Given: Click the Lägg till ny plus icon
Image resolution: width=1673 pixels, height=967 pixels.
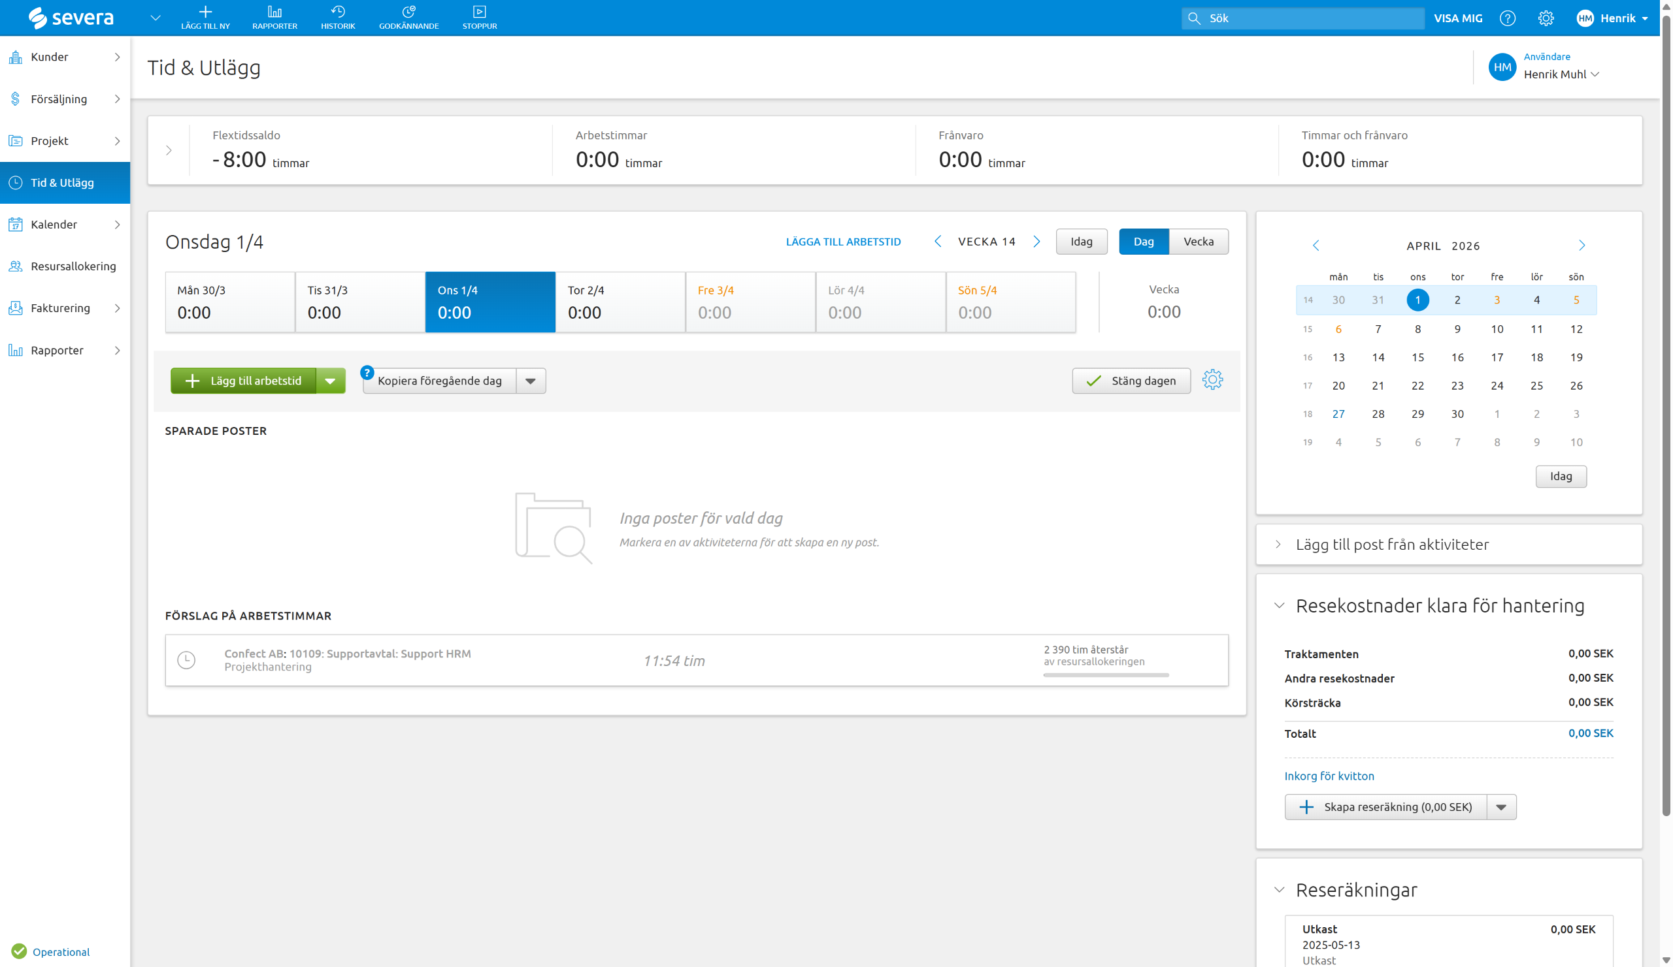Looking at the screenshot, I should click(x=205, y=12).
